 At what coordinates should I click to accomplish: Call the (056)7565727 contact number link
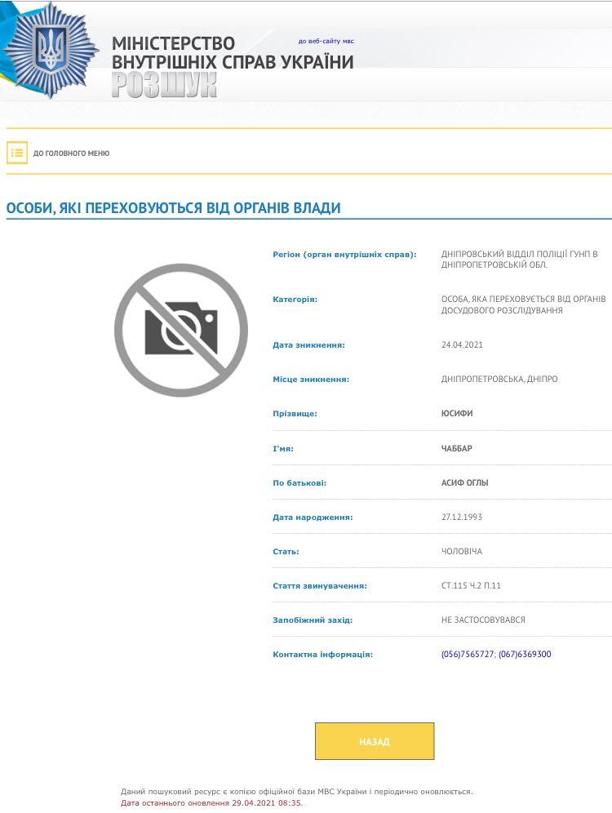(467, 654)
